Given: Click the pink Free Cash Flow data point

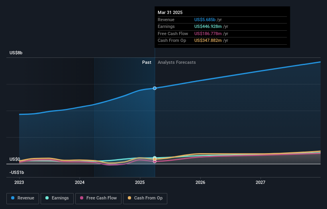Looking at the screenshot, I should click(155, 162).
